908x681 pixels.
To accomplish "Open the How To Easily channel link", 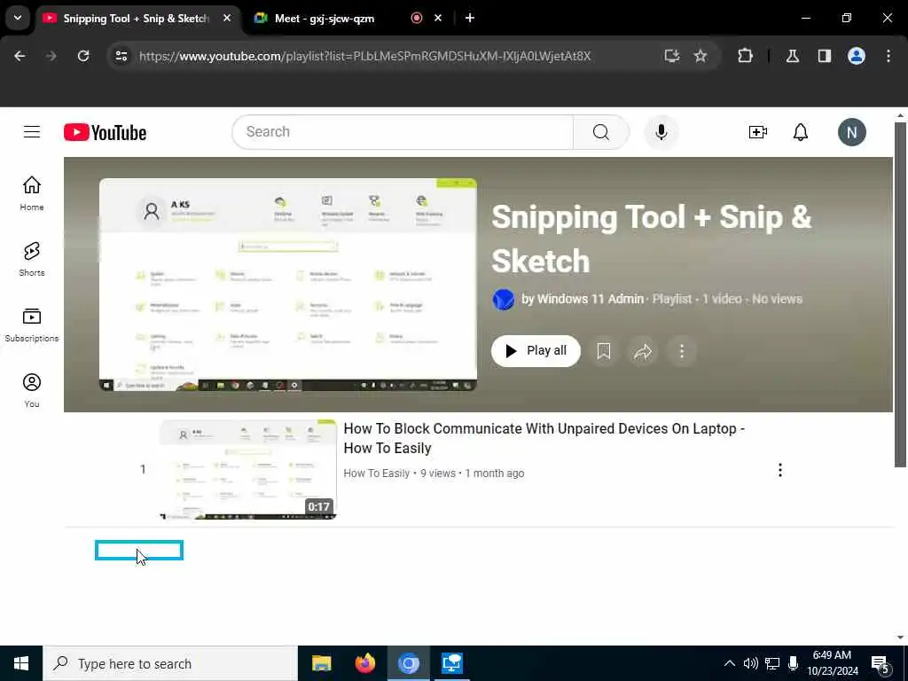I will (376, 474).
